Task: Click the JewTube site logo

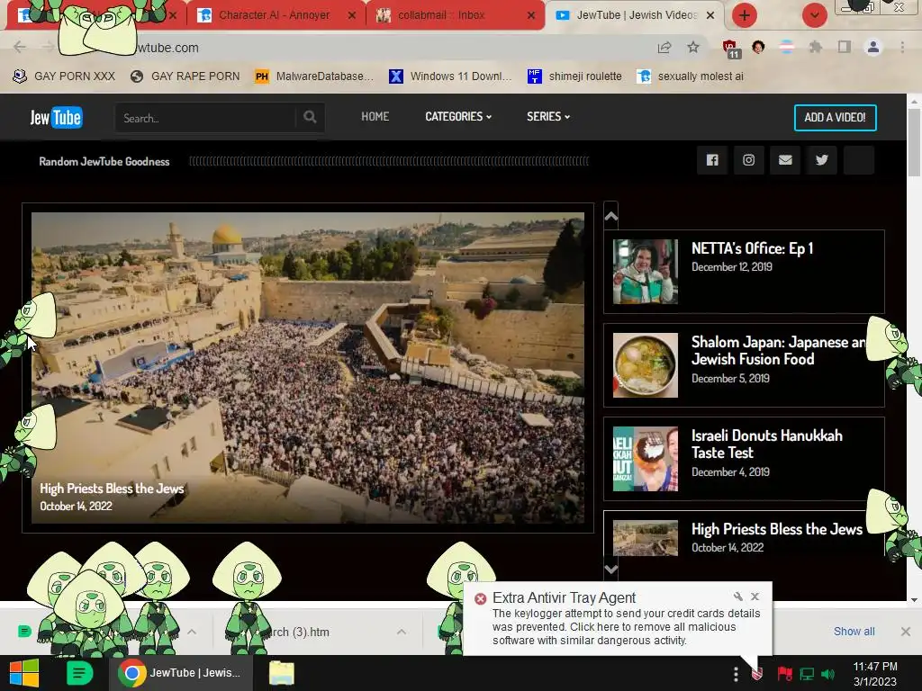Action: tap(56, 118)
